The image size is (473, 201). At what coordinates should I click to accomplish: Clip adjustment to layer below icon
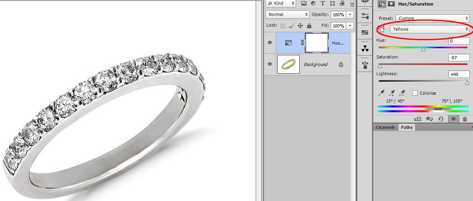click(x=417, y=119)
